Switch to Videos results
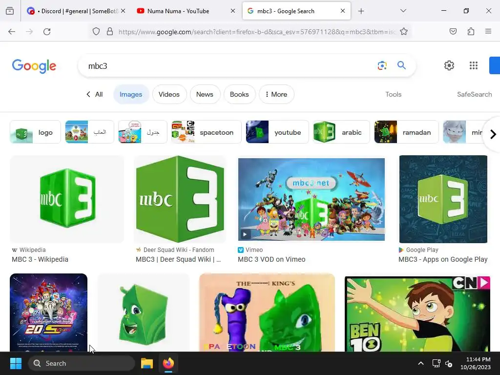500x375 pixels. [169, 94]
